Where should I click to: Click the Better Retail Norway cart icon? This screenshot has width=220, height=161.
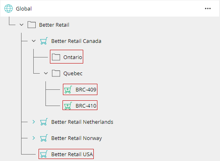[x=44, y=138]
